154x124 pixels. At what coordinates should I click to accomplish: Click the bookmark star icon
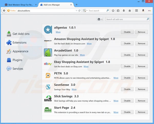(113, 11)
